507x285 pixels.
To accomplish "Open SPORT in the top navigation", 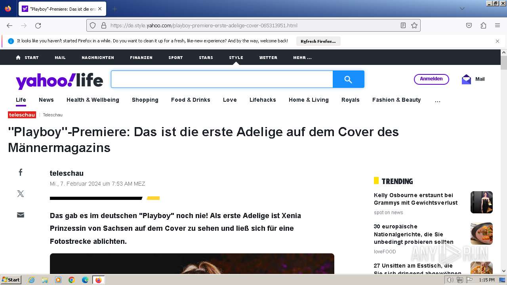I will point(175,57).
